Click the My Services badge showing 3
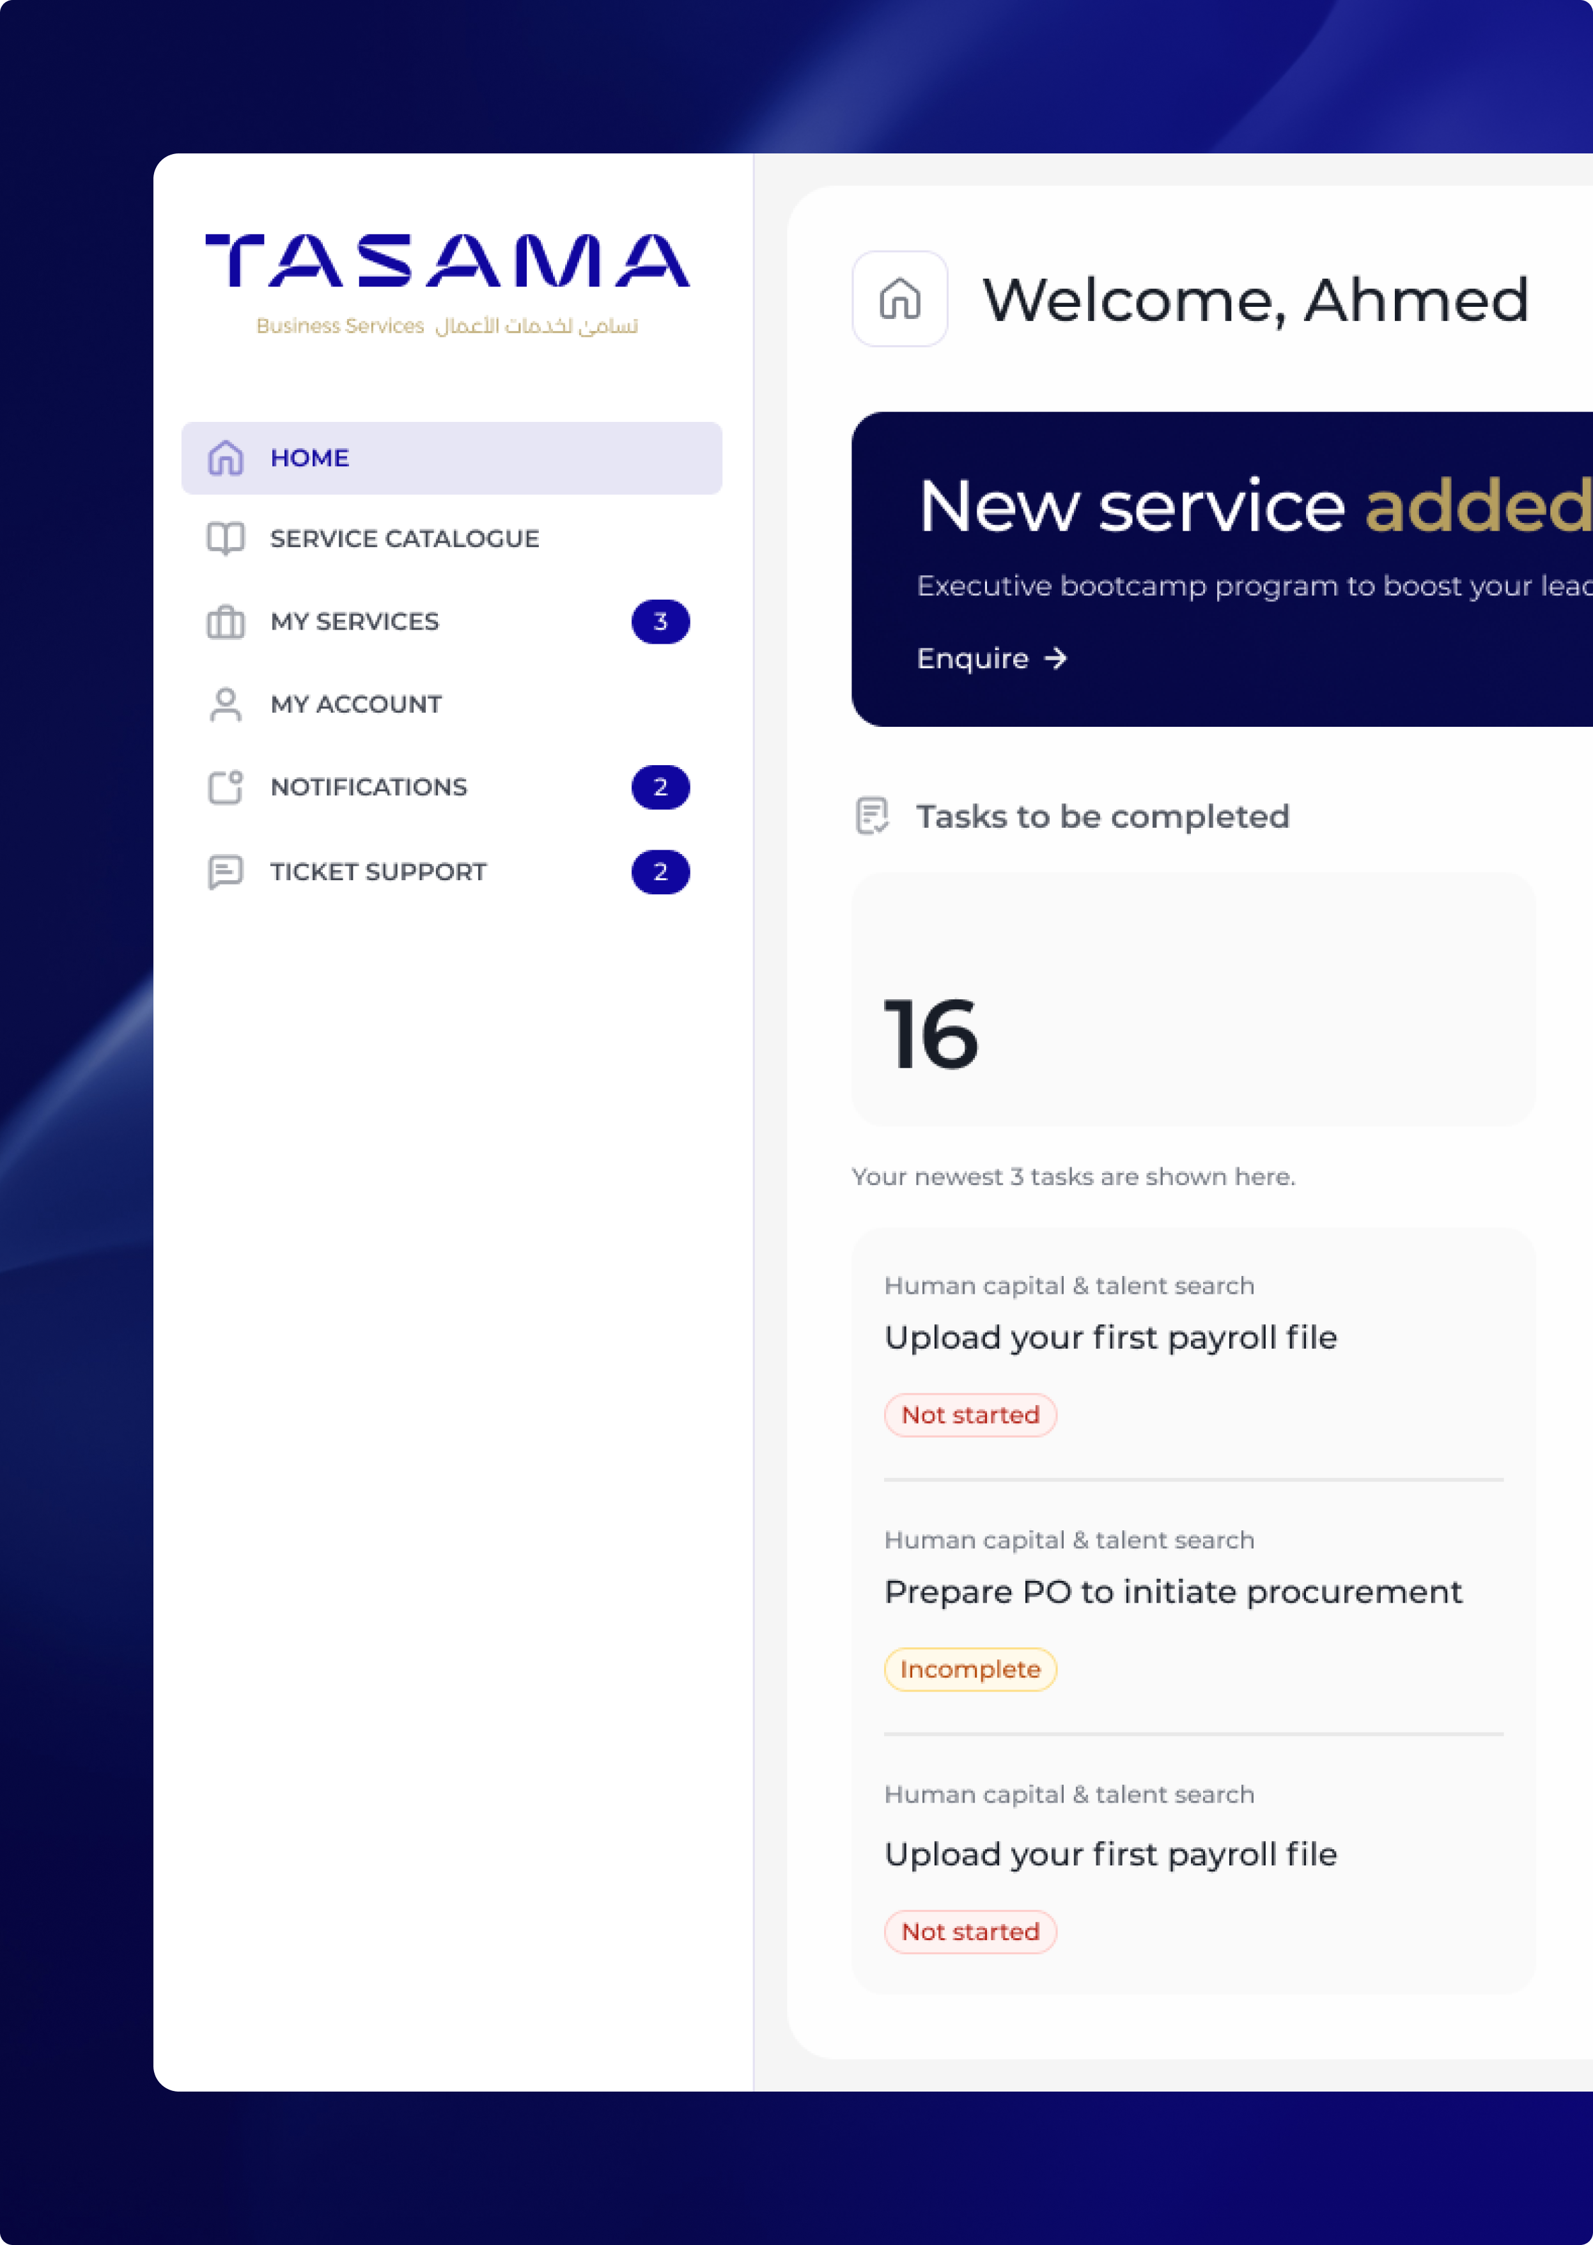The height and width of the screenshot is (2245, 1593). pos(660,622)
